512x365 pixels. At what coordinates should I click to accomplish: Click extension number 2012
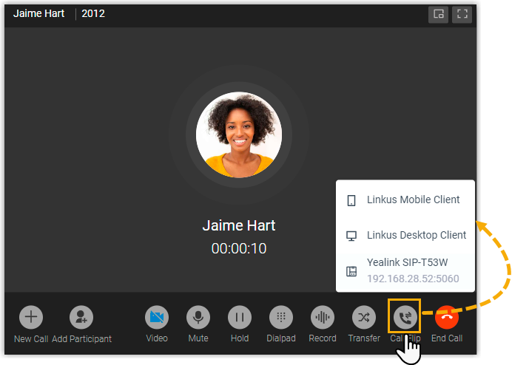click(x=93, y=14)
